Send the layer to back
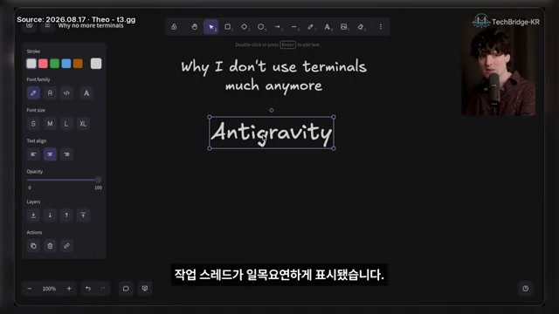 click(x=33, y=215)
